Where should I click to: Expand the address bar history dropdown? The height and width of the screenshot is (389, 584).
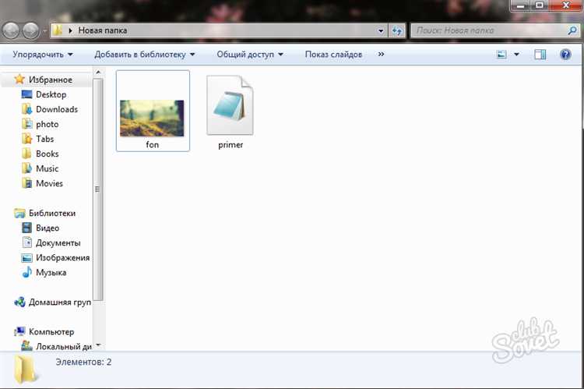click(381, 30)
